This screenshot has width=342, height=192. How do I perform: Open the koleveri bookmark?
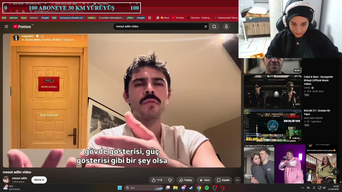tap(34, 18)
